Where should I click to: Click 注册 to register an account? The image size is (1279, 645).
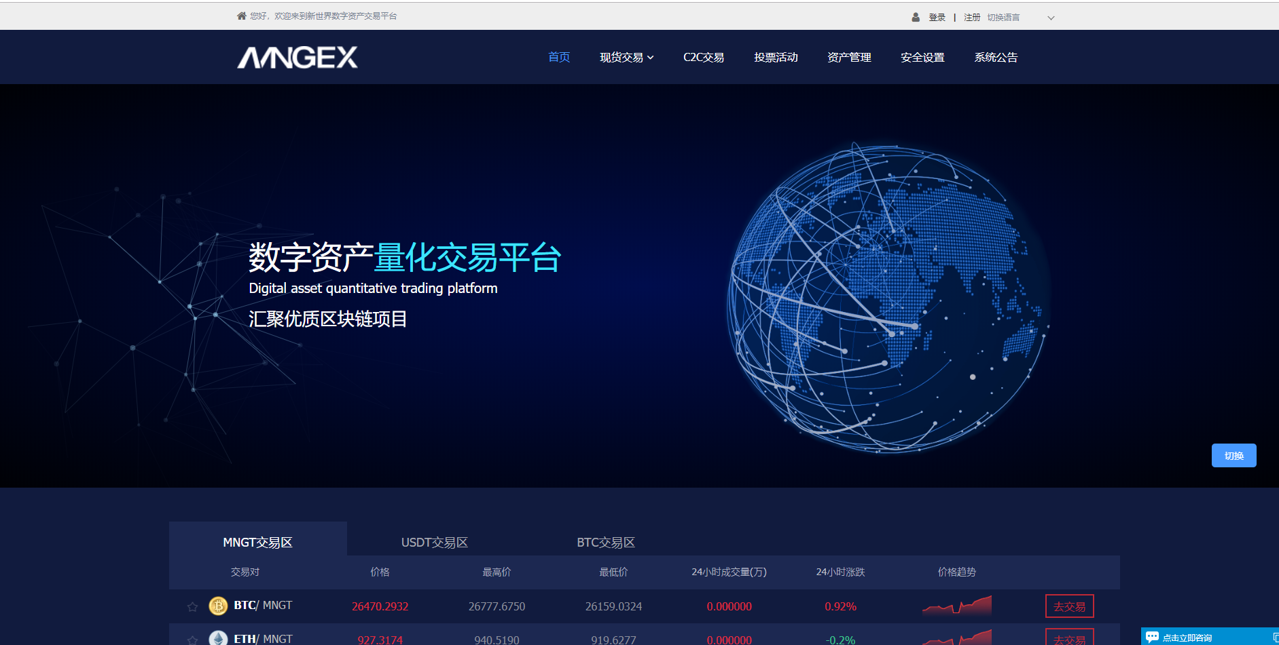[x=971, y=17]
